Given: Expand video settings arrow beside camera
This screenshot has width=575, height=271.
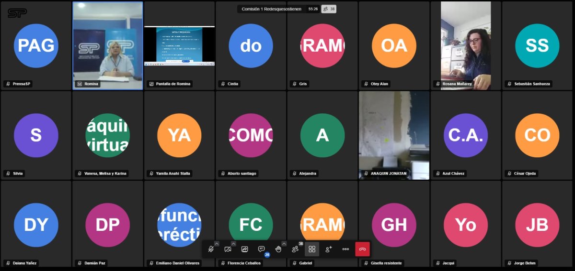Looking at the screenshot, I should pos(233,244).
